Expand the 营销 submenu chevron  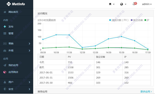coord(29,44)
